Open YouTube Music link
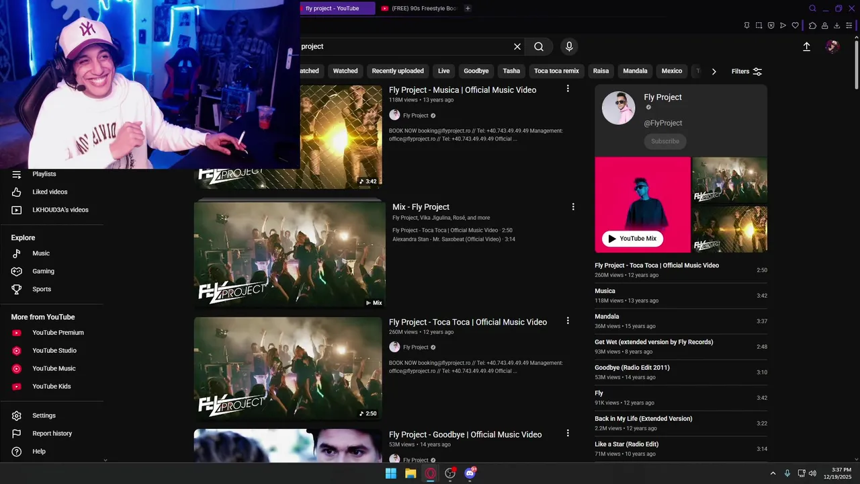This screenshot has height=484, width=860. pos(54,368)
